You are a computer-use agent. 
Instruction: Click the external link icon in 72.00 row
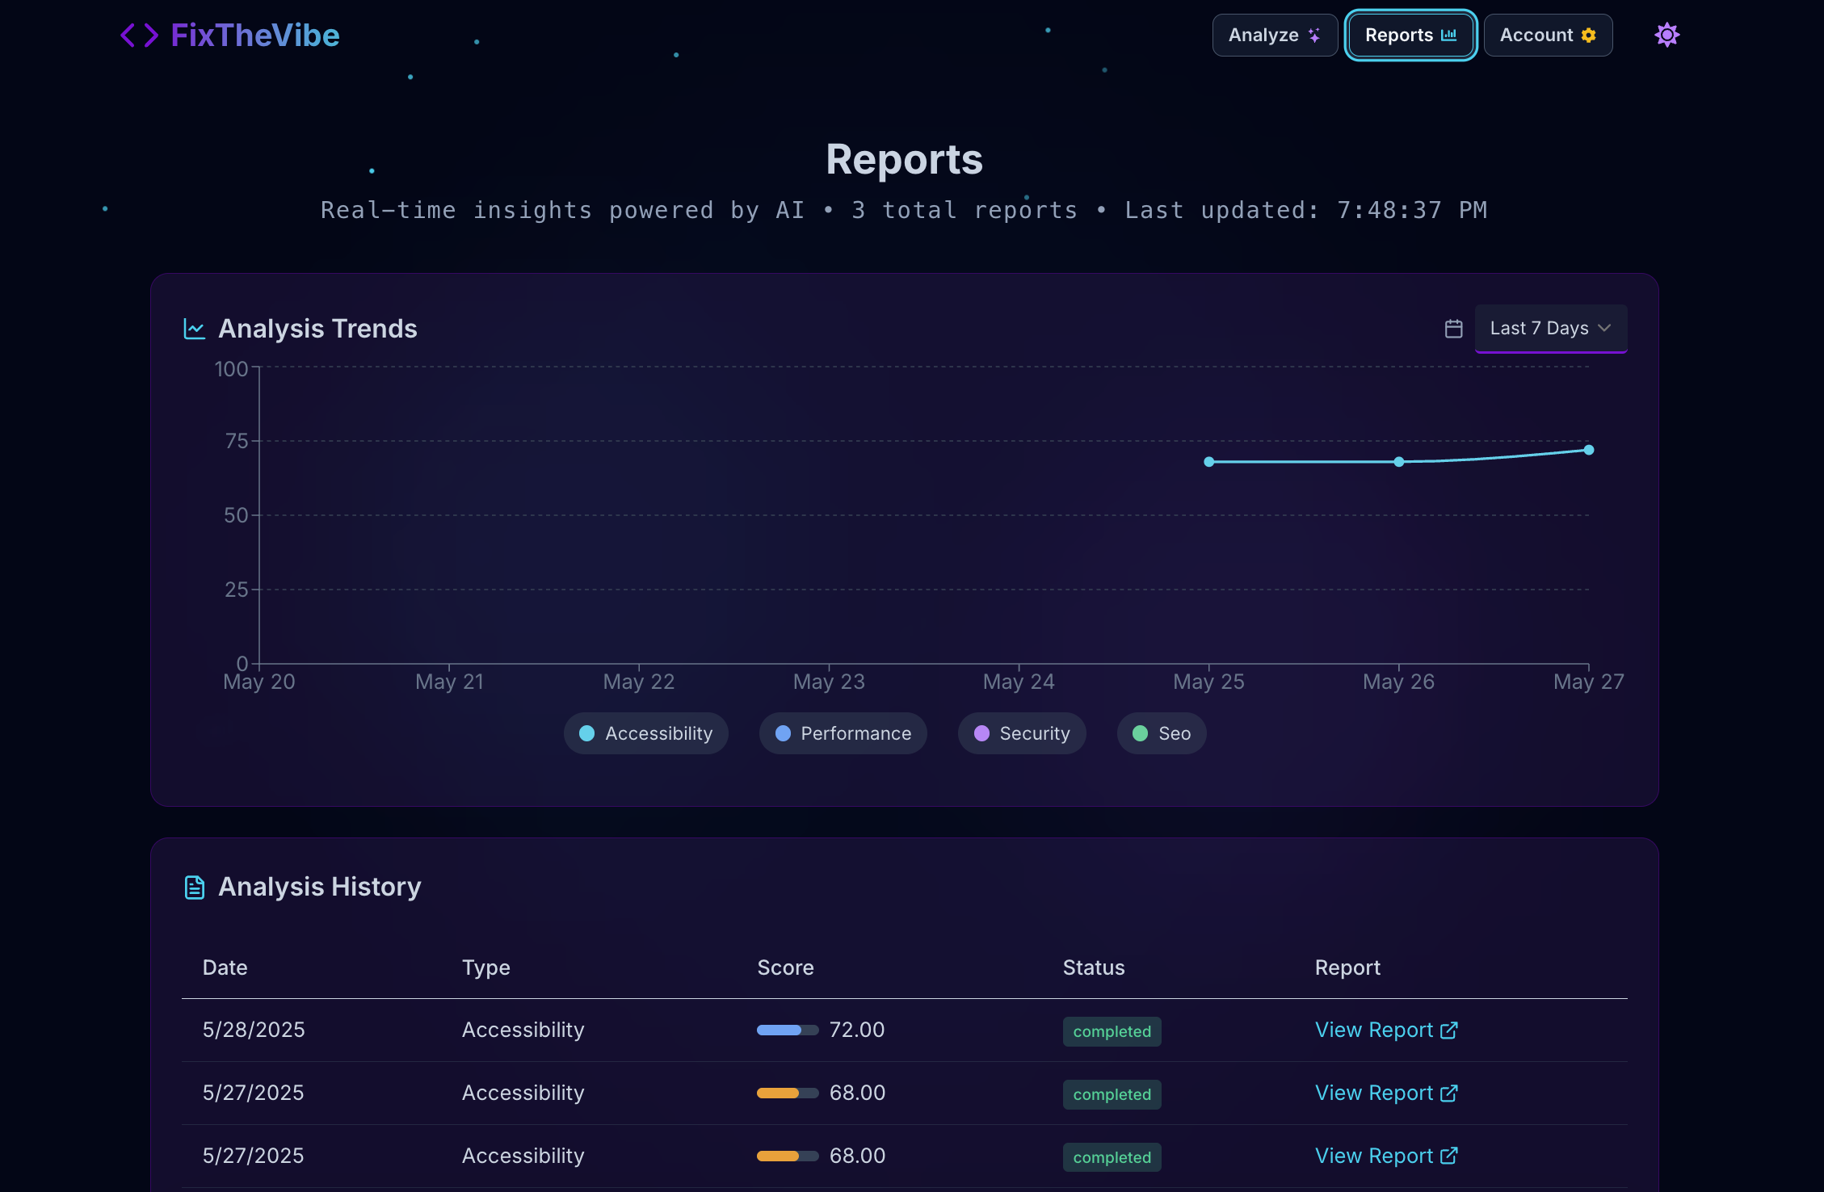pyautogui.click(x=1449, y=1030)
